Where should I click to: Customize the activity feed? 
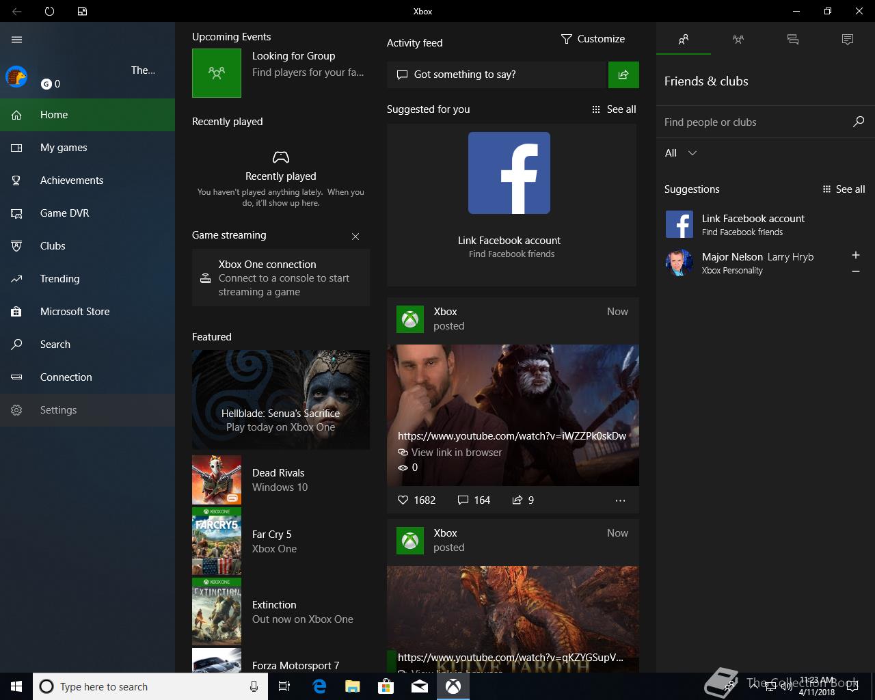coord(593,39)
